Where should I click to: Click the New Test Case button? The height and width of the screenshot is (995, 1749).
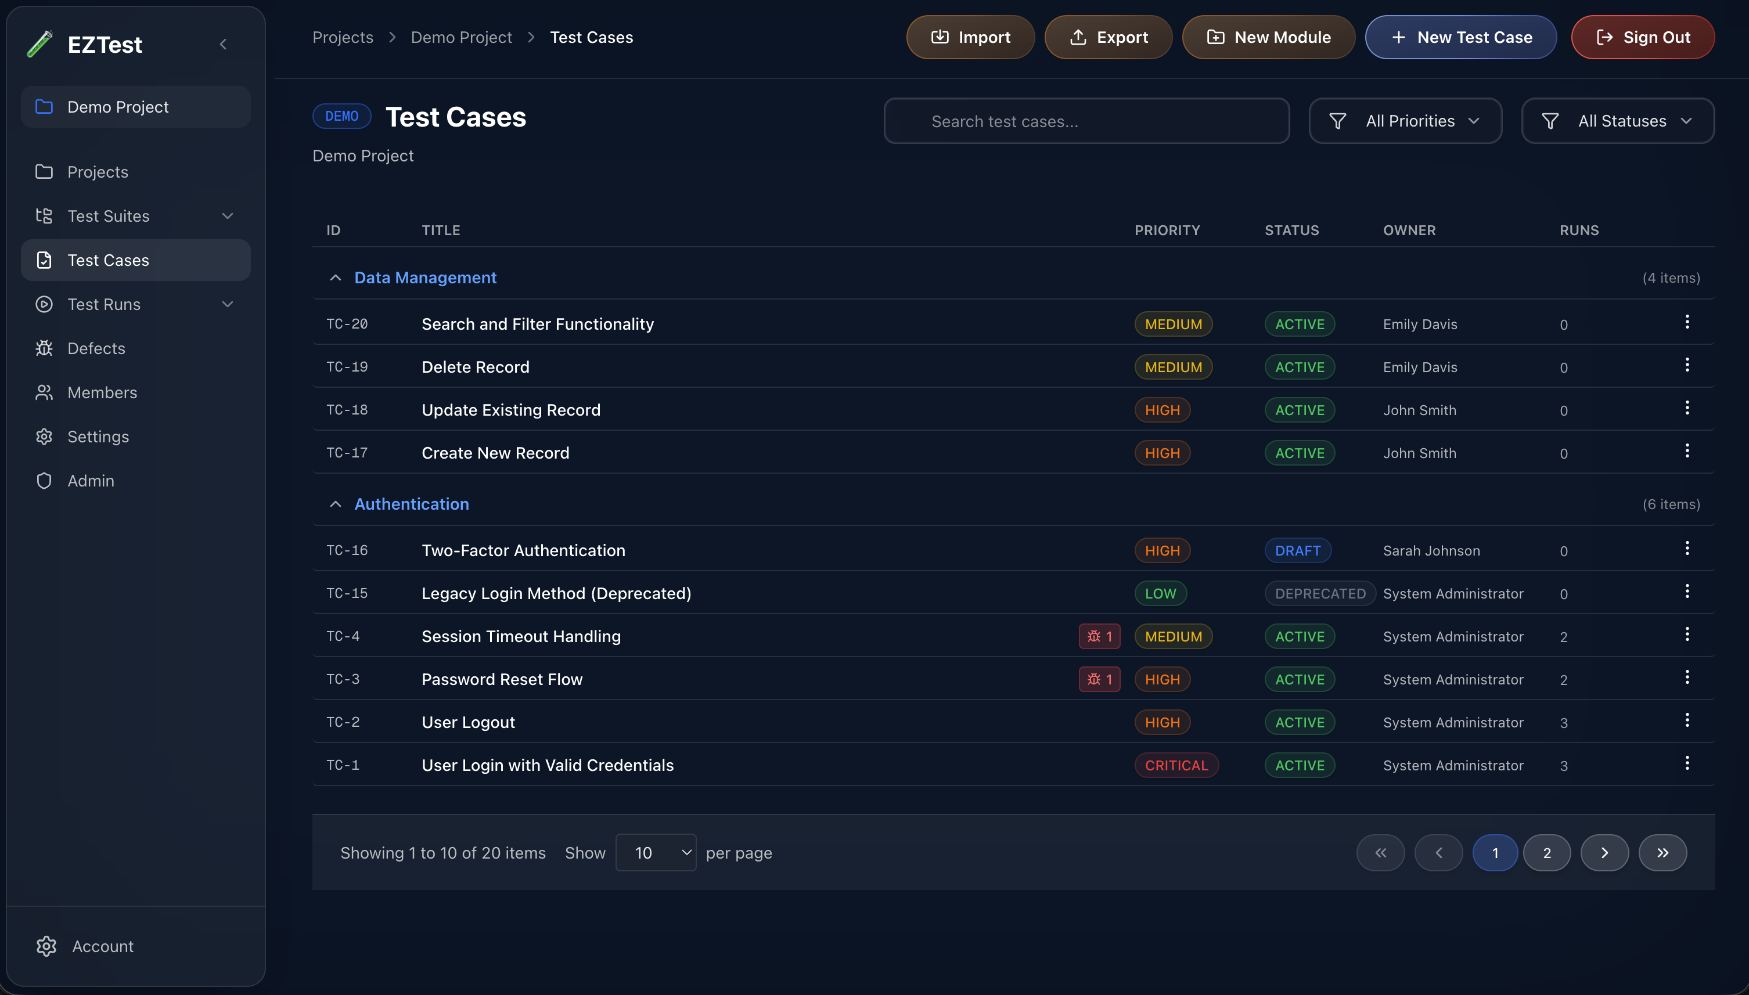[1460, 37]
